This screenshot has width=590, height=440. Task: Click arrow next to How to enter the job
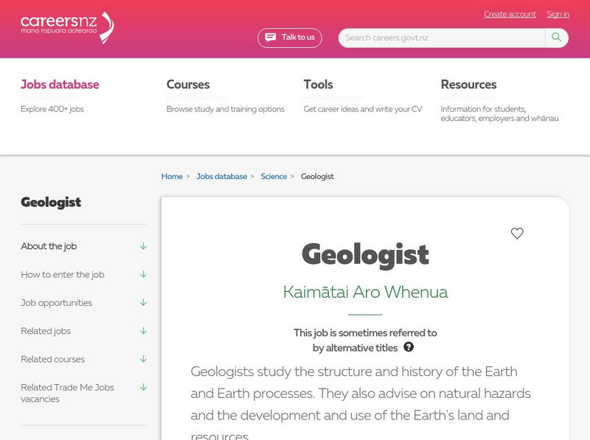coord(143,274)
